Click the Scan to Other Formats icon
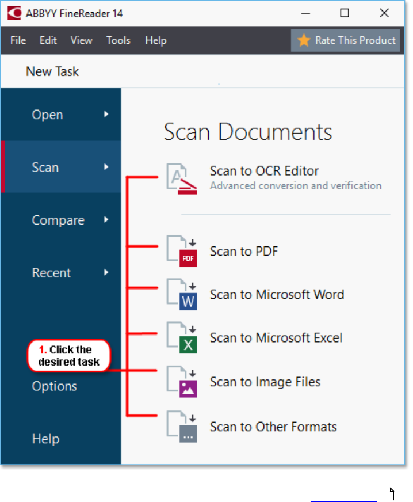The height and width of the screenshot is (502, 413). coord(181,427)
